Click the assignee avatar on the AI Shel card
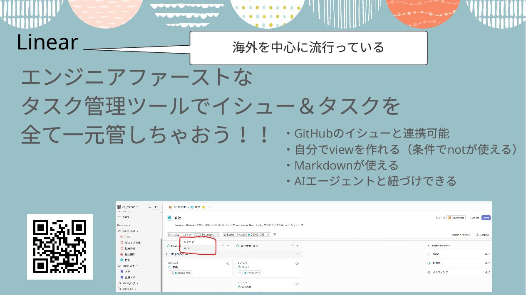 pyautogui.click(x=297, y=283)
